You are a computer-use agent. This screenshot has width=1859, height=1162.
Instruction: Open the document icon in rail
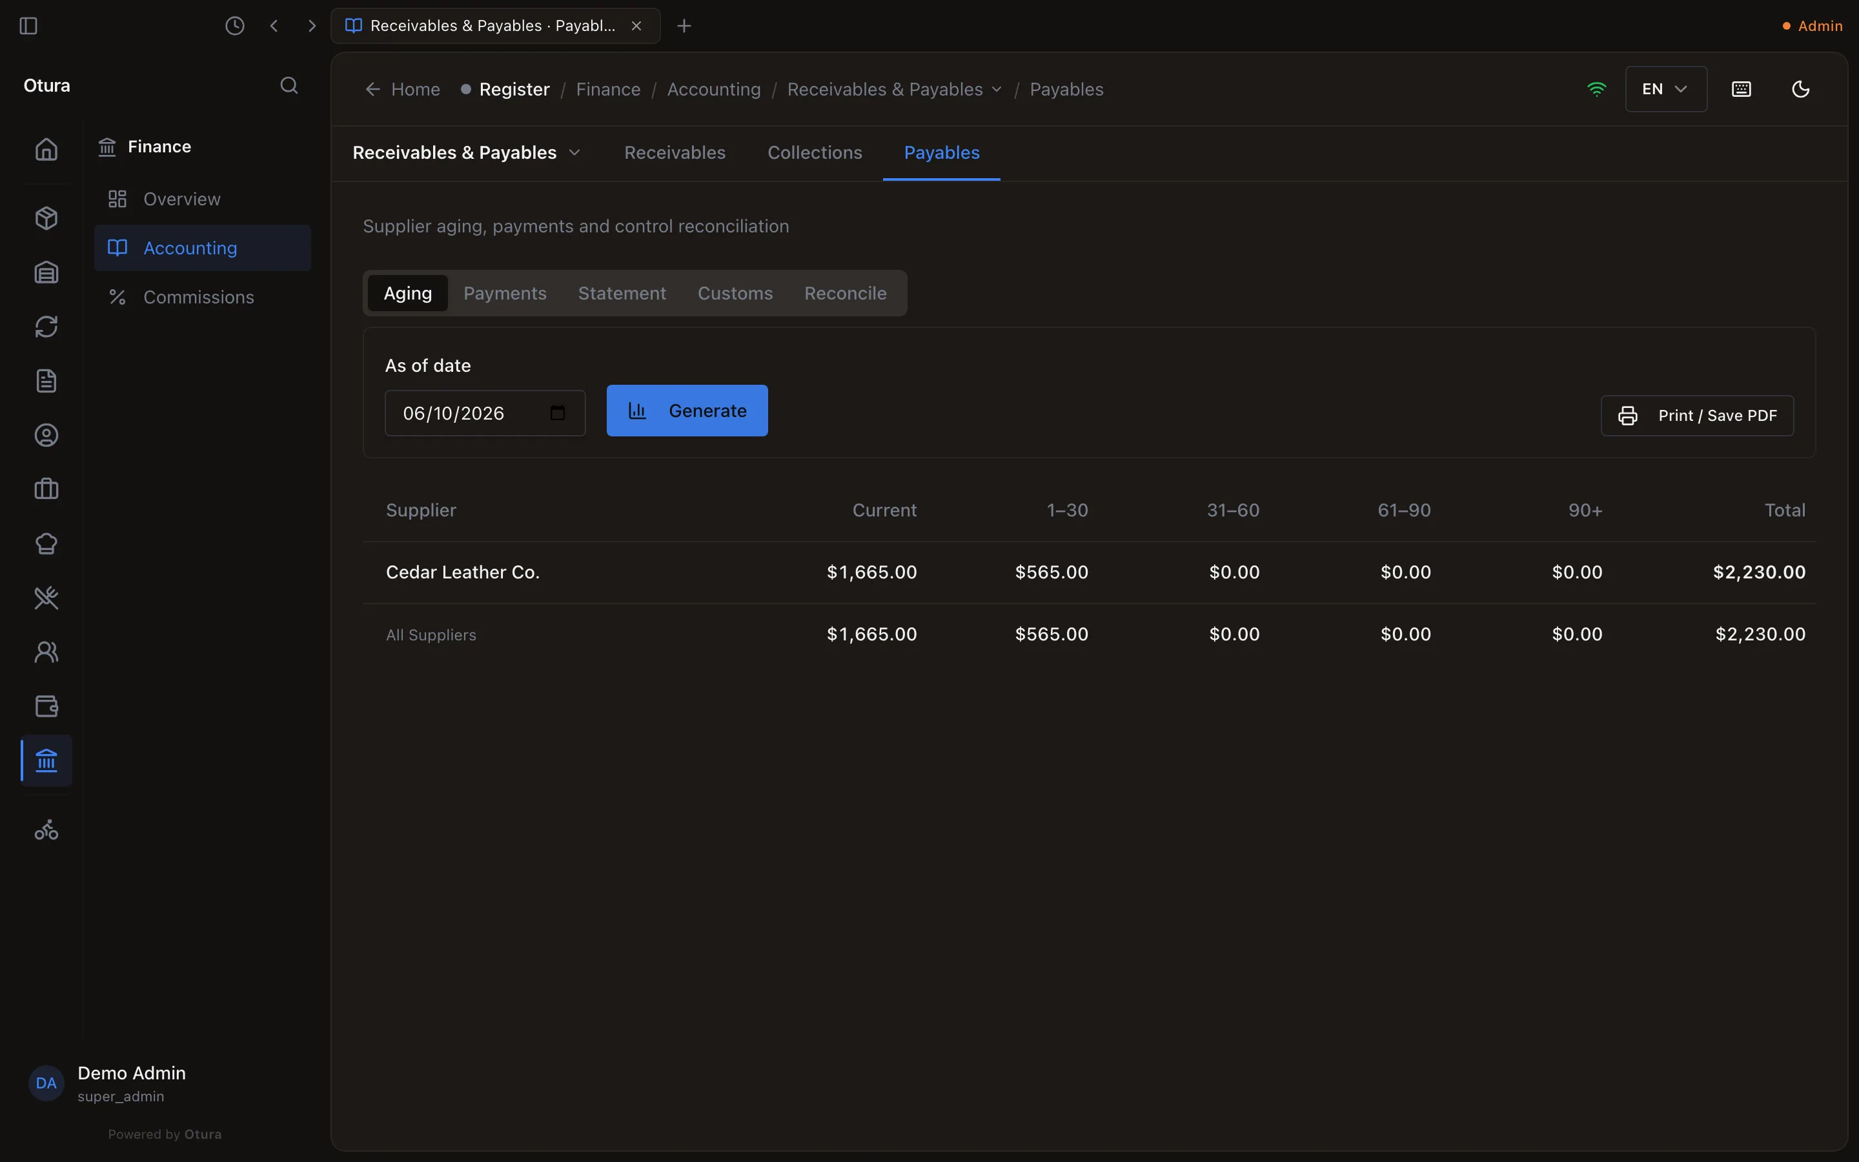click(x=47, y=381)
